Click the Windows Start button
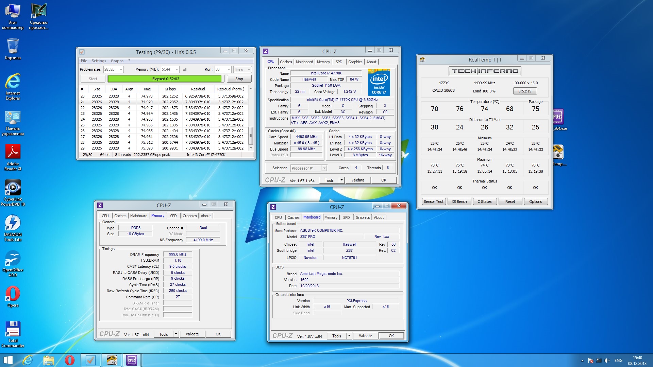Screen dimensions: 653x367 (x=7, y=360)
